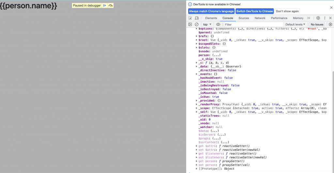
Task: Click Don't show again button
Action: [x=287, y=11]
